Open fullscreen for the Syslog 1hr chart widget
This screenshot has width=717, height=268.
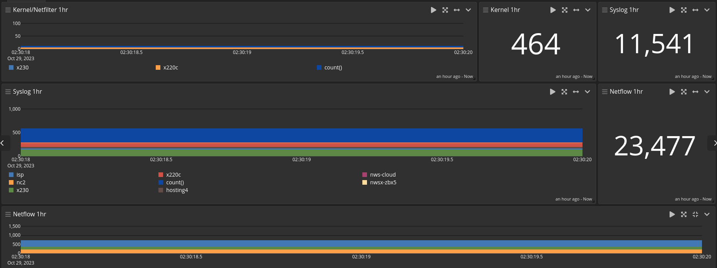564,92
